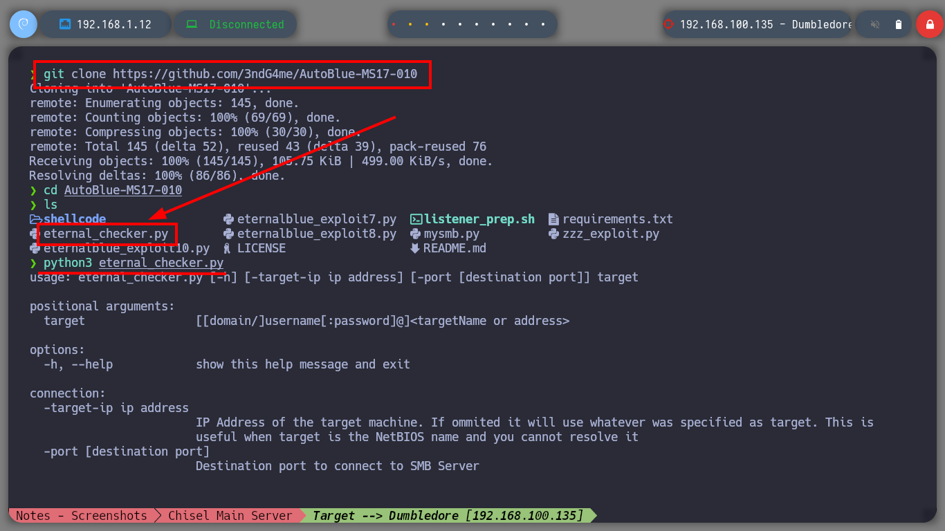This screenshot has width=945, height=531.
Task: Click the LICENSE file name
Action: coord(262,248)
